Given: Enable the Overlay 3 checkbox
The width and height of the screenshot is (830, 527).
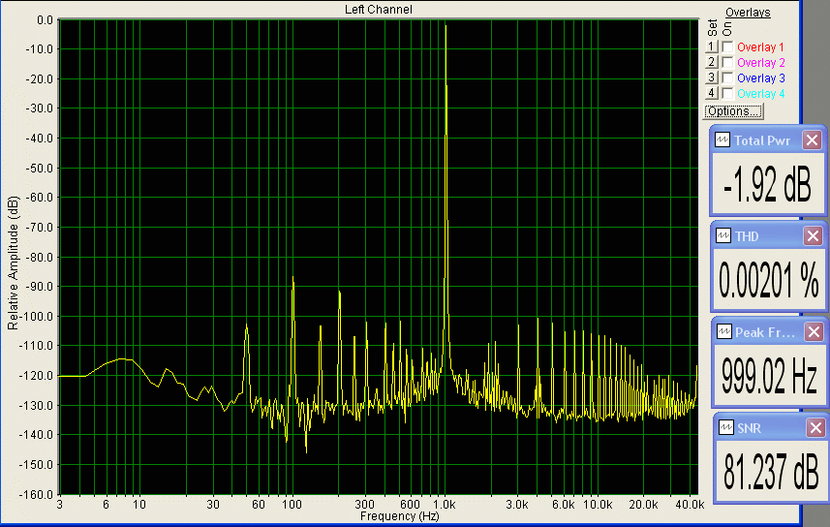Looking at the screenshot, I should tap(728, 77).
